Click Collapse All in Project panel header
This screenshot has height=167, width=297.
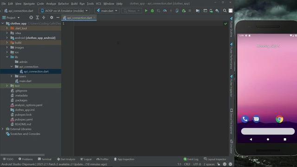click(x=44, y=18)
